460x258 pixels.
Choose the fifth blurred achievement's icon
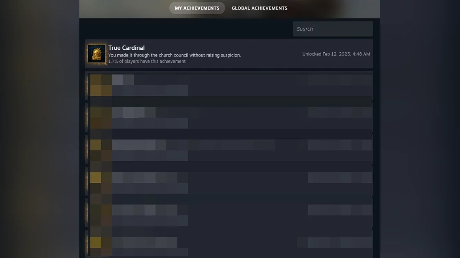click(x=101, y=215)
